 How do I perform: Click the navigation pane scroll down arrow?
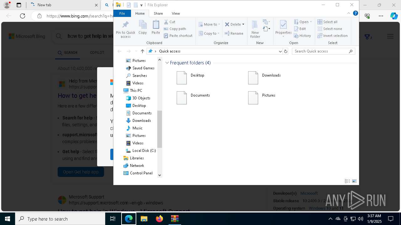click(159, 175)
